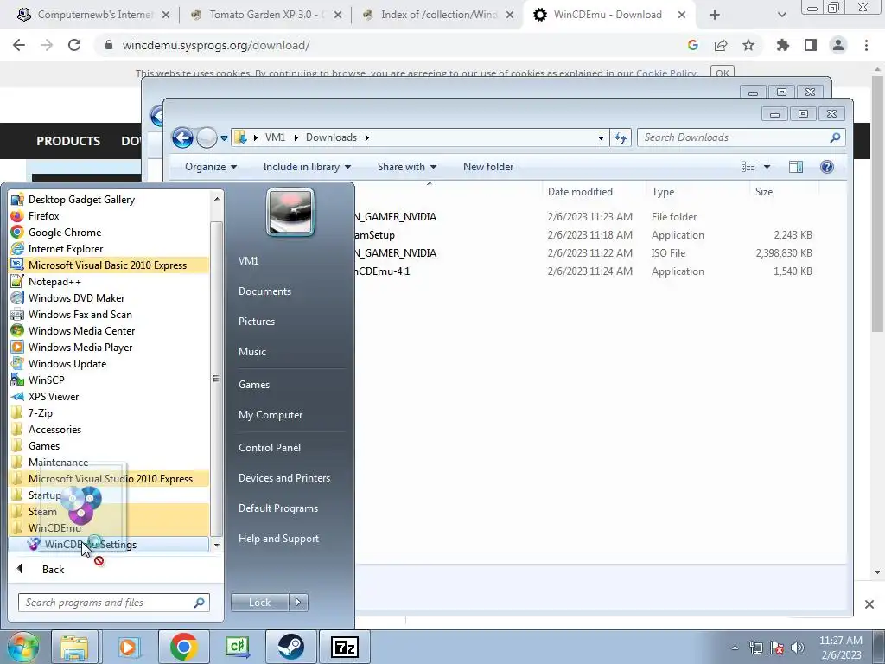
Task: Reload the WinCDEmu download page
Action: 74,45
